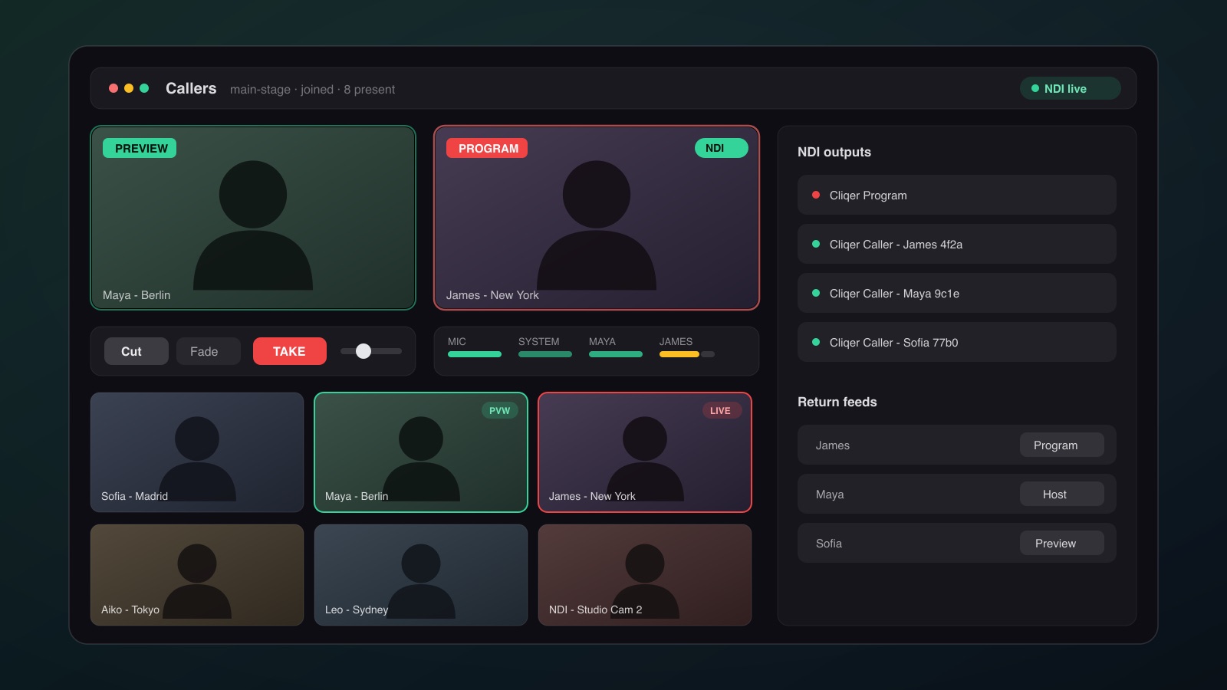Click the NDI live status pill

(1071, 88)
